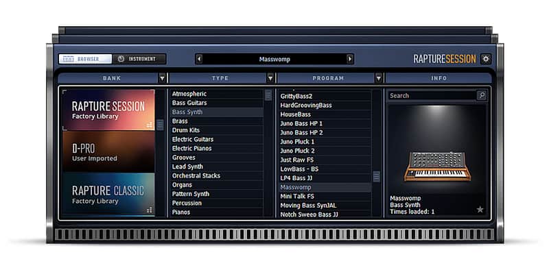
Task: Click the multi-icon on Rapture Classic bank
Action: (150, 210)
